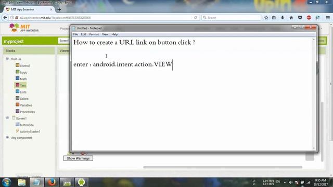
Task: Click the EN language indicator
Action: [278, 182]
